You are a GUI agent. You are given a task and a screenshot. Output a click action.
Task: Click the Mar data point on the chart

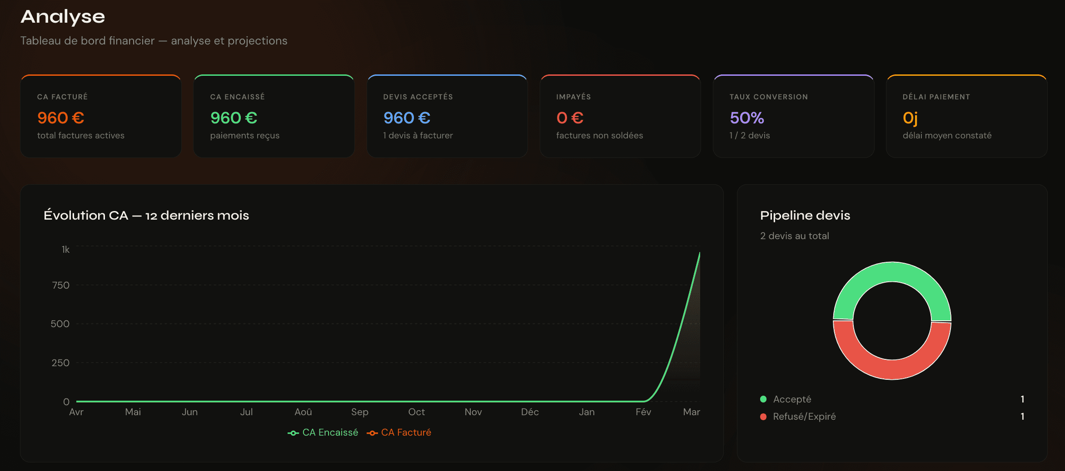699,253
